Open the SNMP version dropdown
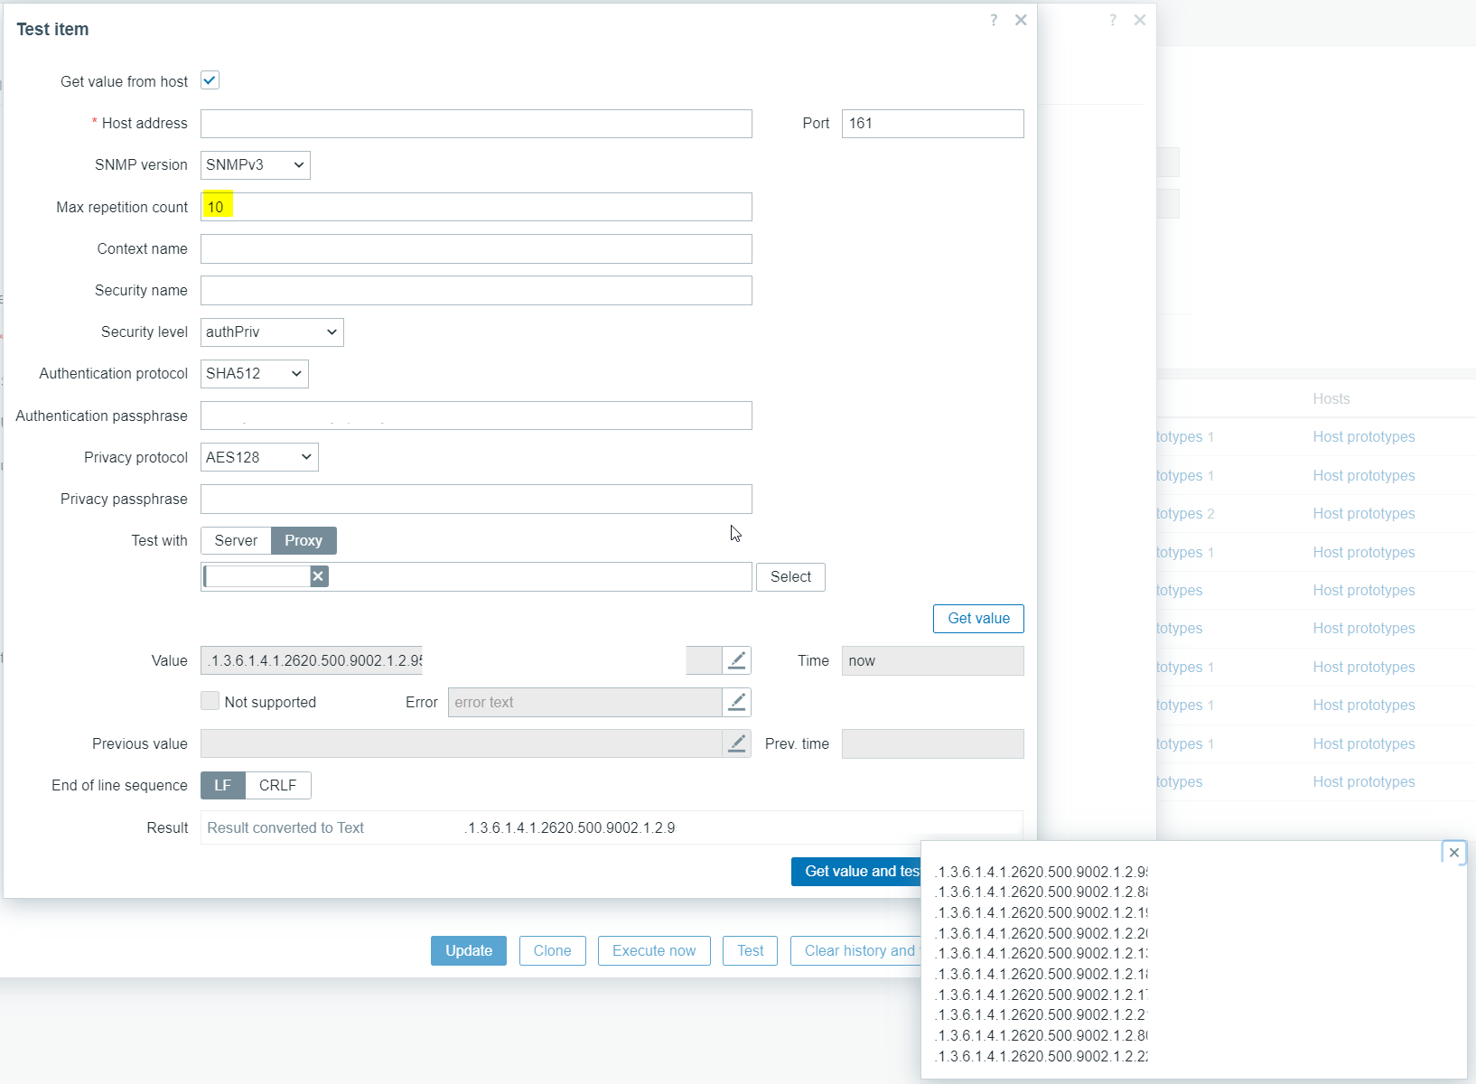 [255, 165]
